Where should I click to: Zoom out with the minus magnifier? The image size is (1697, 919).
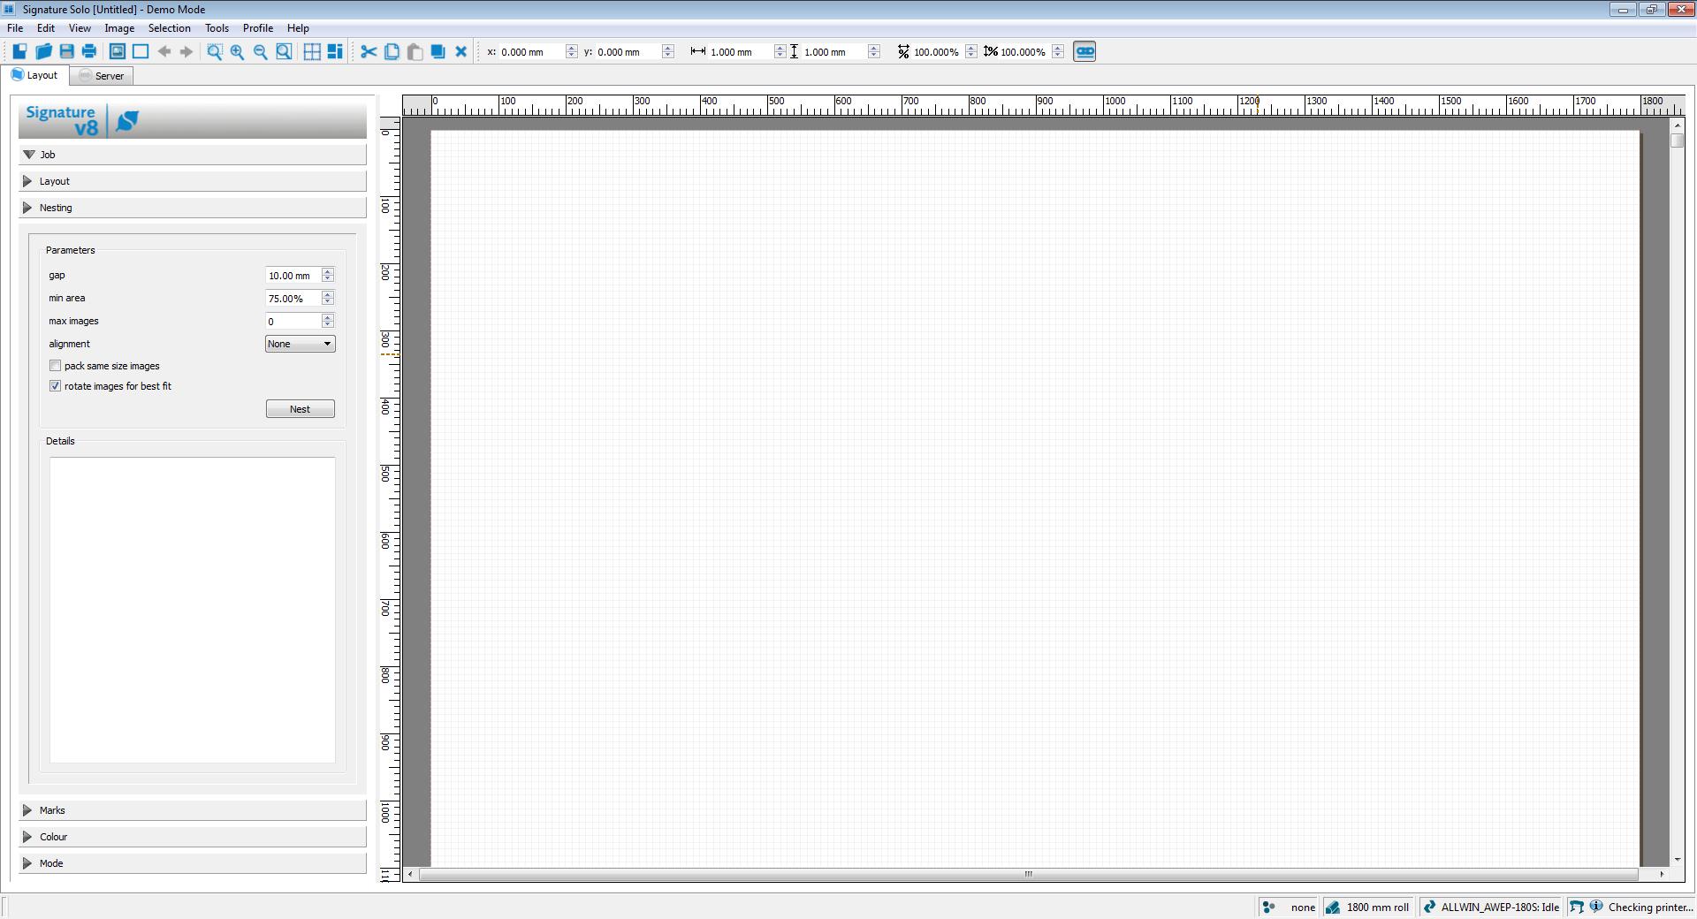tap(261, 51)
